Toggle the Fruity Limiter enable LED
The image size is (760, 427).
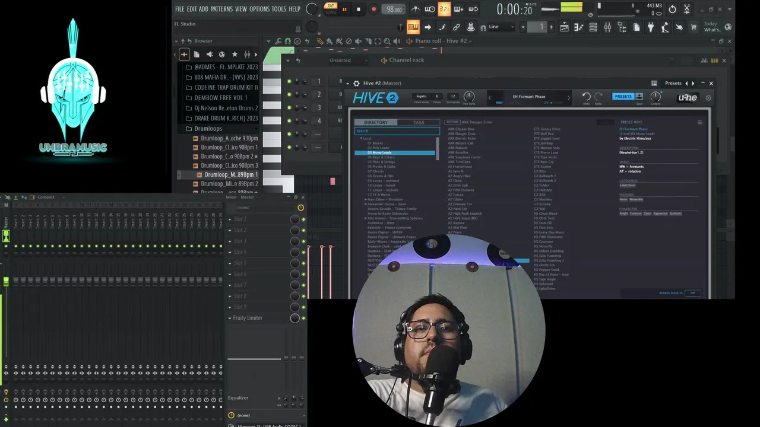[303, 318]
